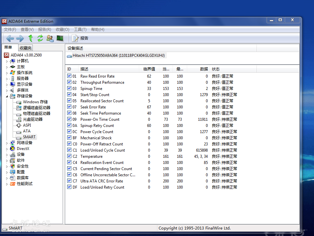
Task: Uncheck the Raw Read Error Rate checkbox
Action: coord(69,76)
